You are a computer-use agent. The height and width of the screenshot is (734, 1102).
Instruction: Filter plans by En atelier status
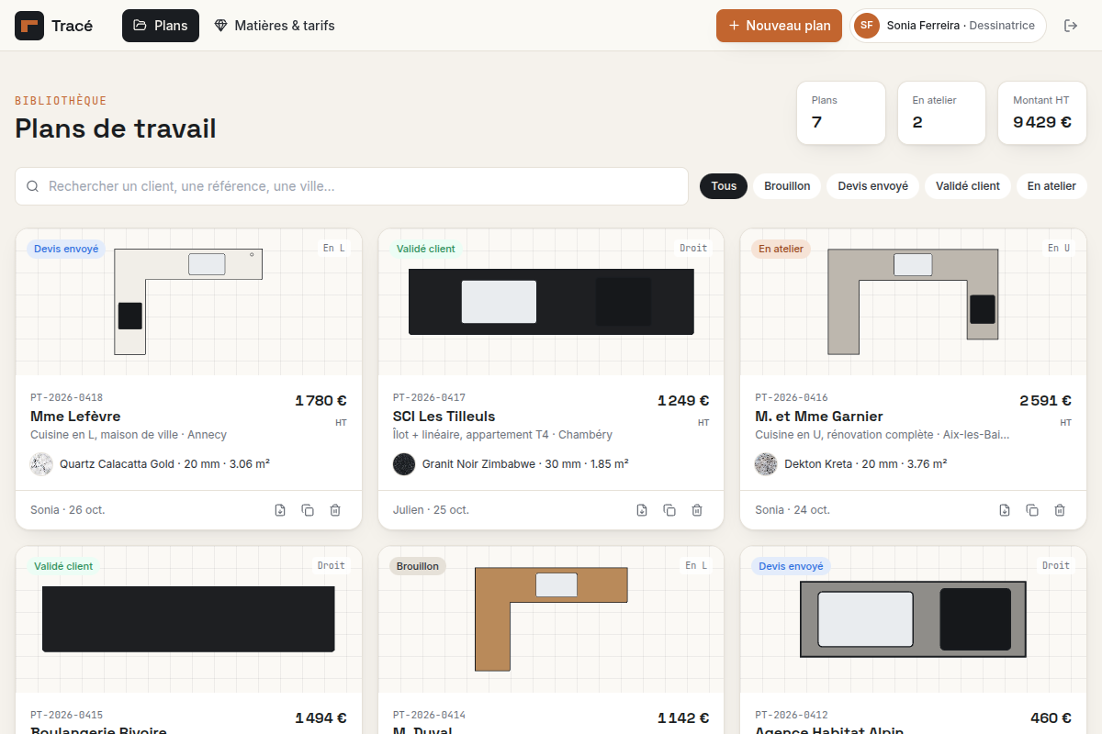pos(1051,186)
